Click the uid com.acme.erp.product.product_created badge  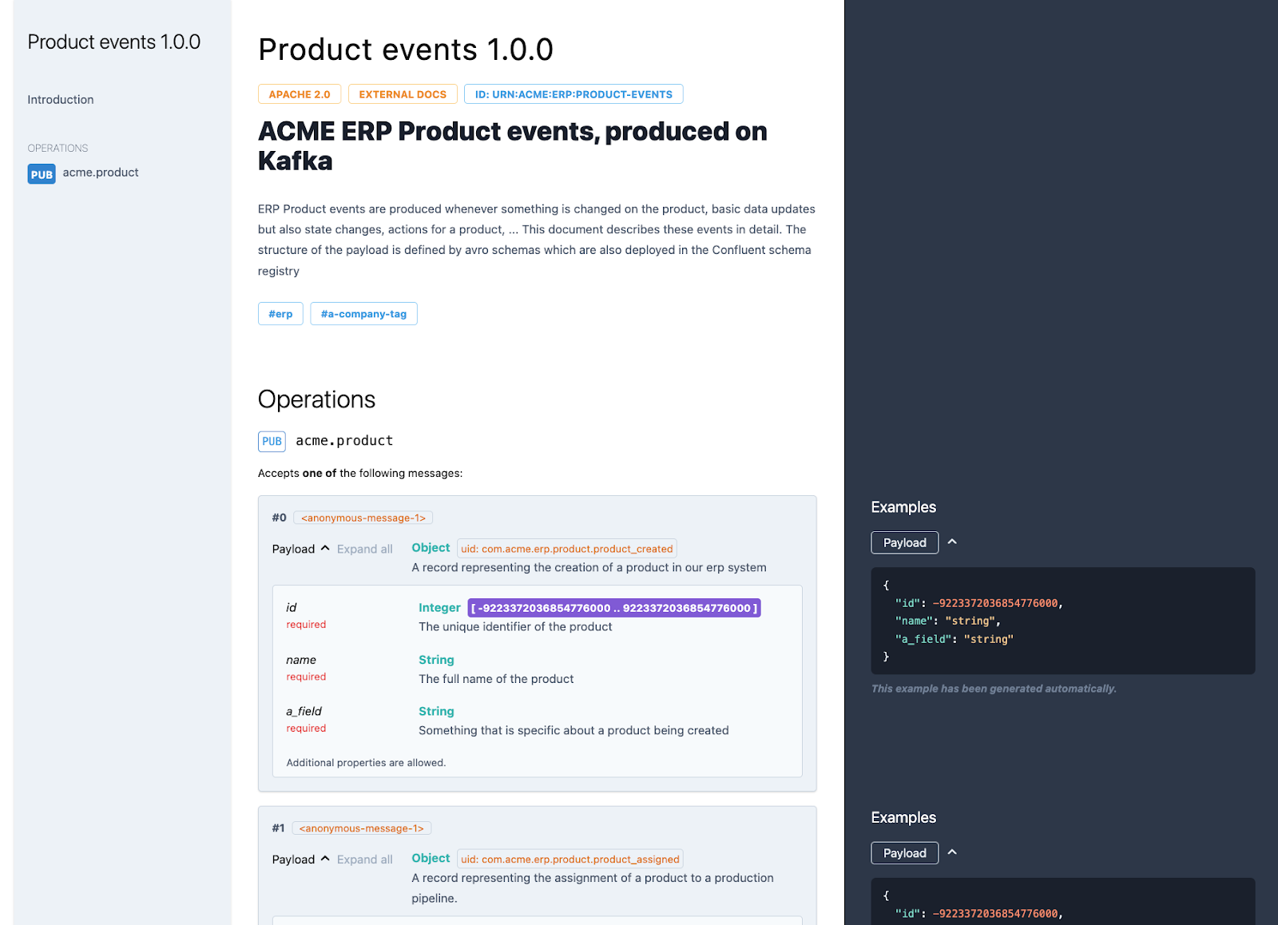pyautogui.click(x=567, y=549)
